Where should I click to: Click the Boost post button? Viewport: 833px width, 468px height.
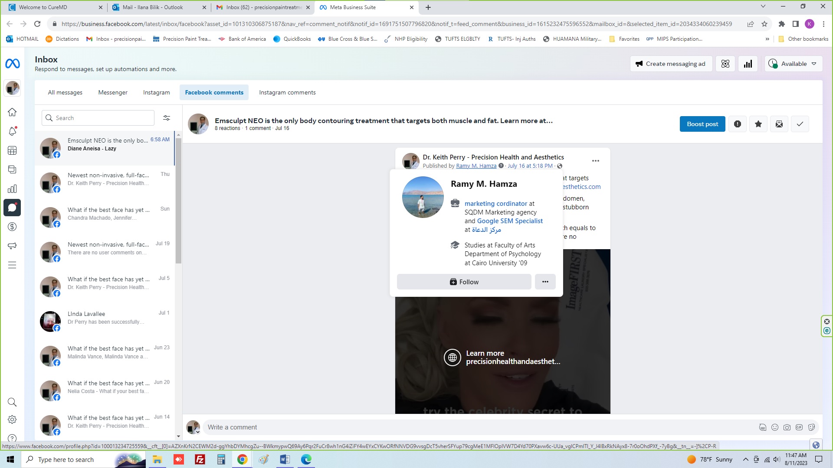coord(702,124)
